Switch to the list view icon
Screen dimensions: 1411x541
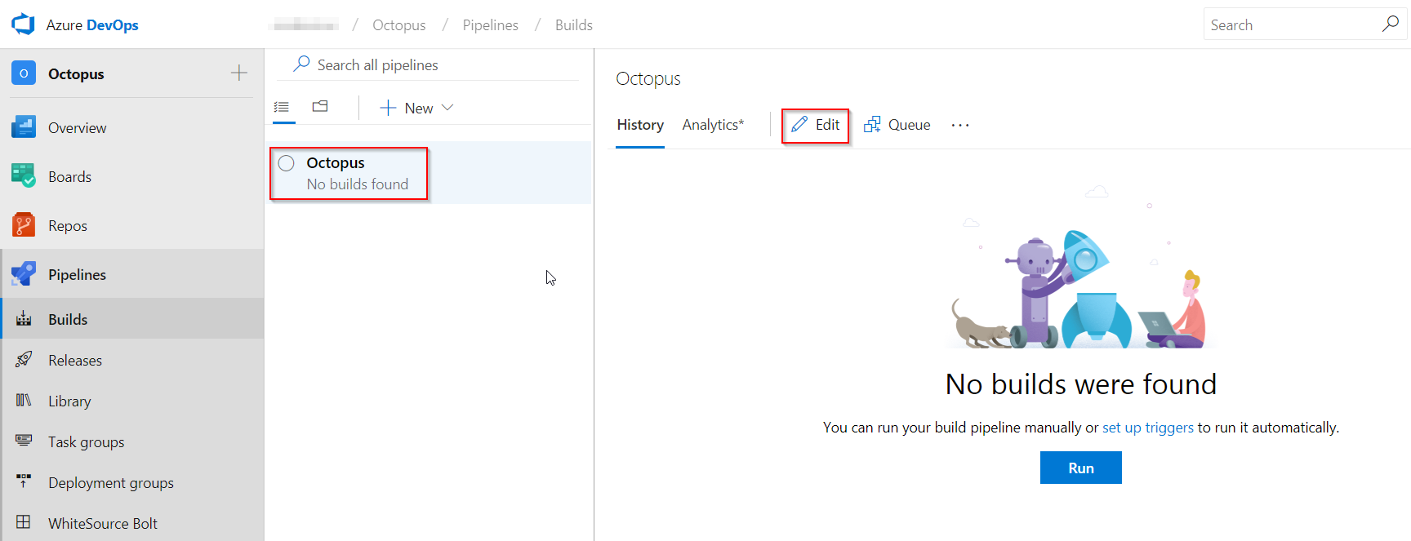pyautogui.click(x=282, y=107)
